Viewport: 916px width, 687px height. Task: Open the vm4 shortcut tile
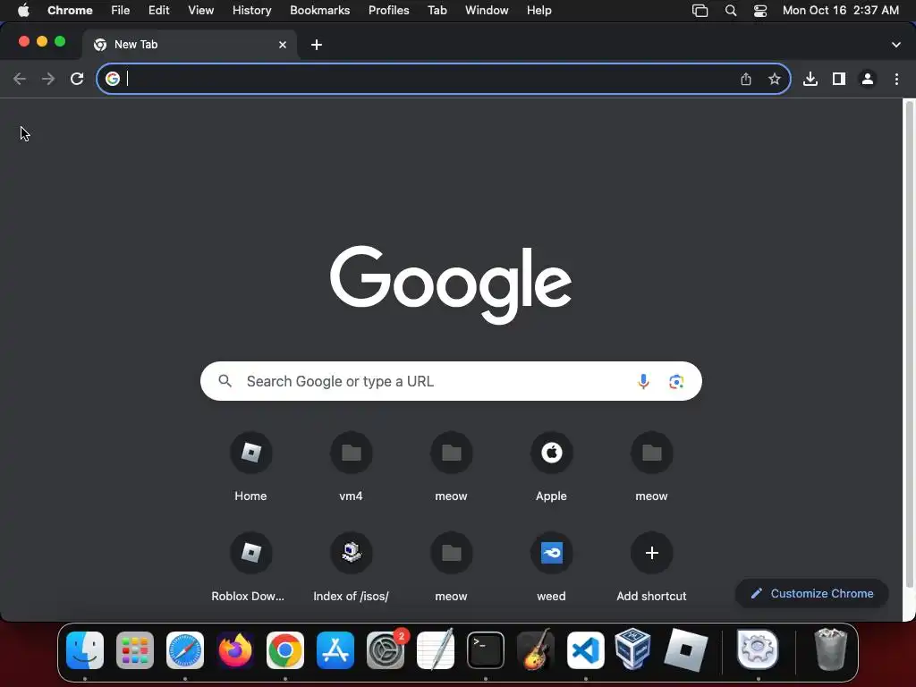click(x=351, y=453)
